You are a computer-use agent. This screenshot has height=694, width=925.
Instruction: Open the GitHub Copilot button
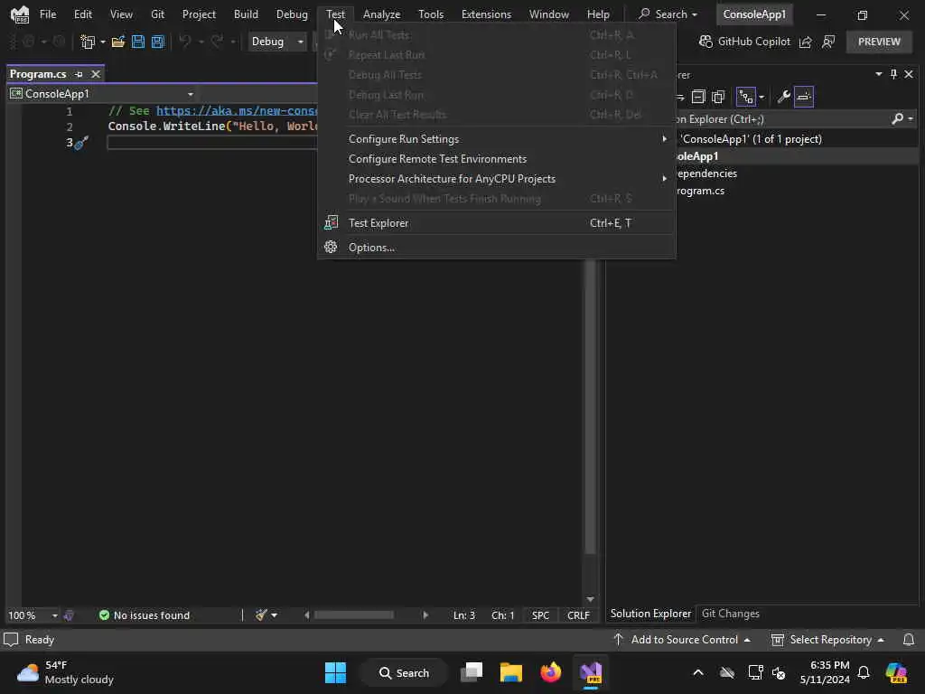744,42
